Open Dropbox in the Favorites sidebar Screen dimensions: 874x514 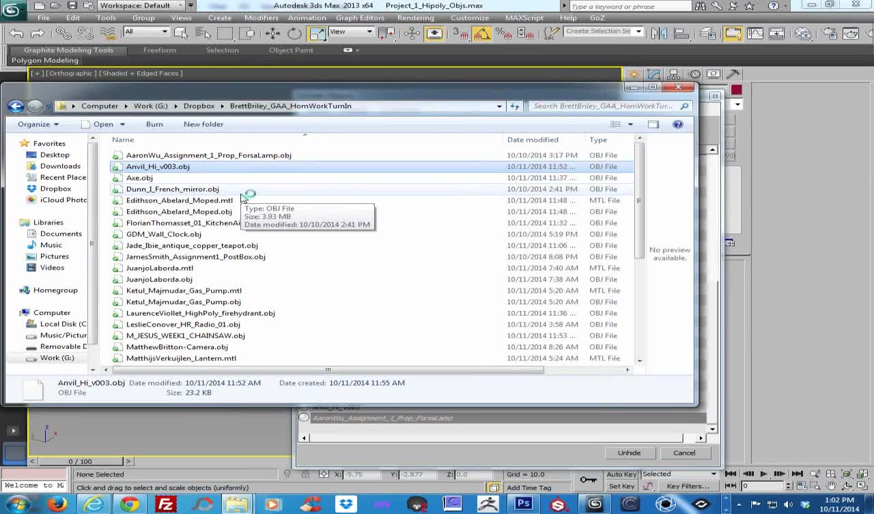click(x=55, y=189)
